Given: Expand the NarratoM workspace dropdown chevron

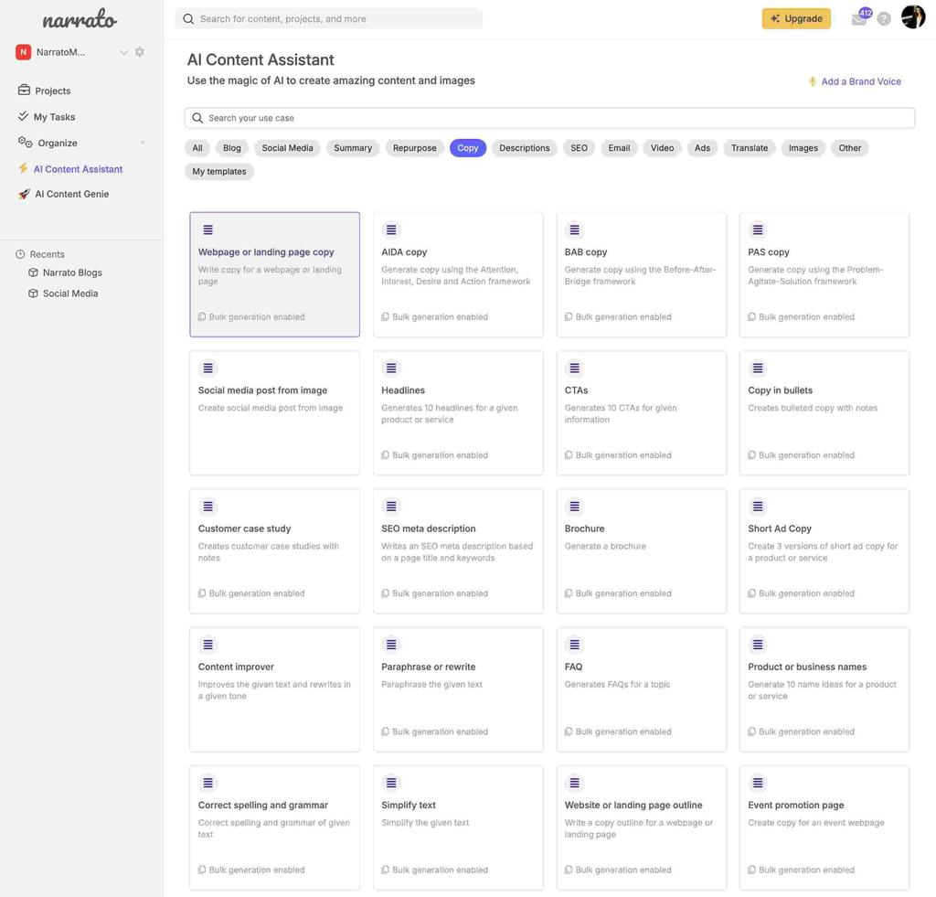Looking at the screenshot, I should click(123, 52).
